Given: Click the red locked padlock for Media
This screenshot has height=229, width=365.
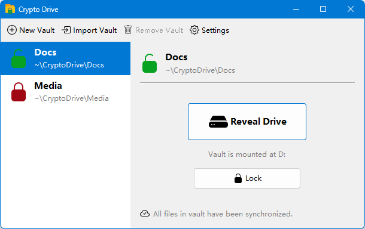Looking at the screenshot, I should [x=19, y=92].
